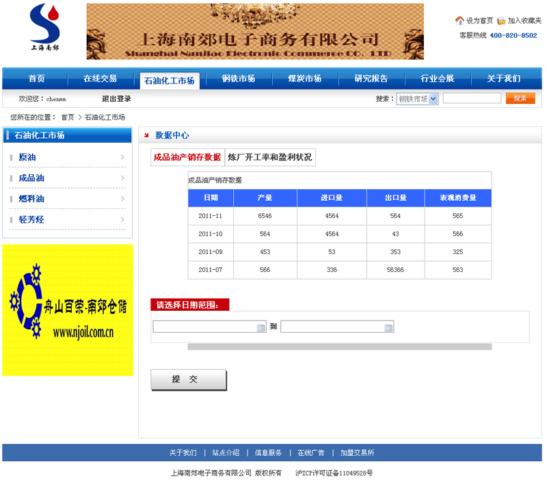This screenshot has height=481, width=547.
Task: Open 钢铁市场 in main navigation
Action: coord(238,79)
